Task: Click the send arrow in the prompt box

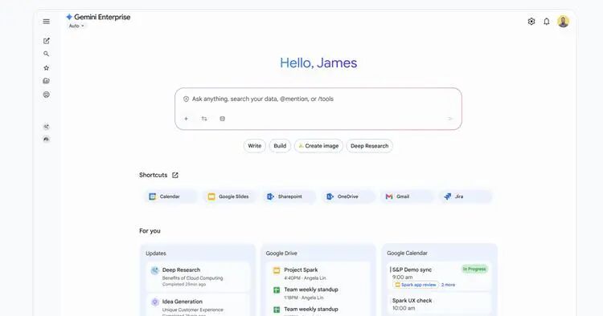Action: coord(450,119)
